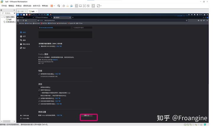This screenshot has width=213, height=128.
Task: Switch to the first CTFHub Firefox tab
Action: point(25,17)
